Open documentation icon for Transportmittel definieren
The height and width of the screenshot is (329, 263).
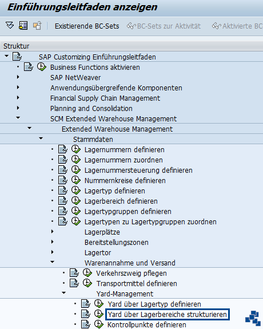click(74, 283)
